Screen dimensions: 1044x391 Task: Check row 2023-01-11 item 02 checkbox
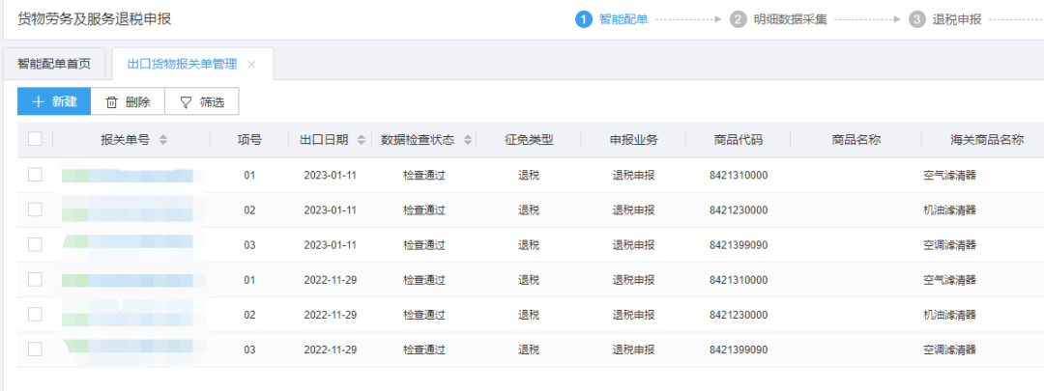click(x=35, y=209)
